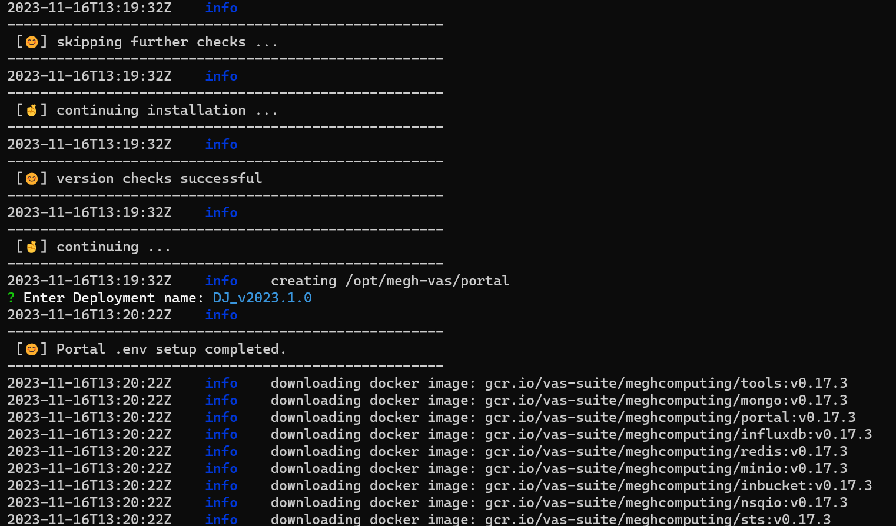This screenshot has height=526, width=896.
Task: Click the deployment name value DJ_v2023.1.0
Action: tap(262, 298)
